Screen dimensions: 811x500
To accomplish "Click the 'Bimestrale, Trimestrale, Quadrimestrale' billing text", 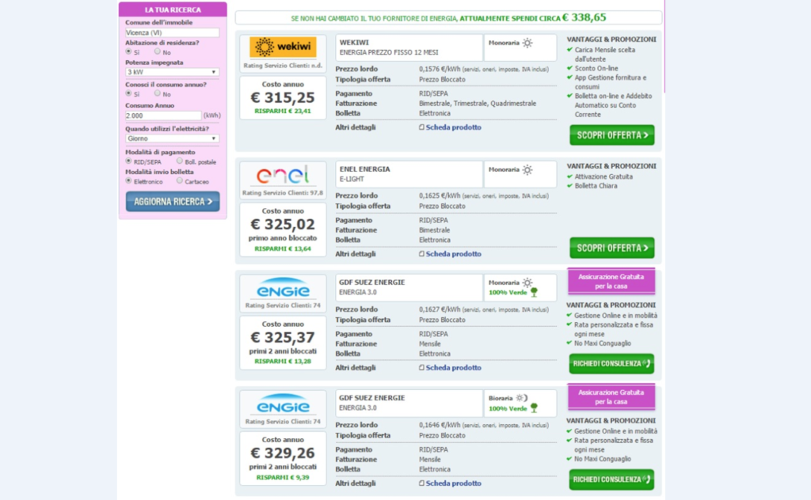I will (478, 104).
